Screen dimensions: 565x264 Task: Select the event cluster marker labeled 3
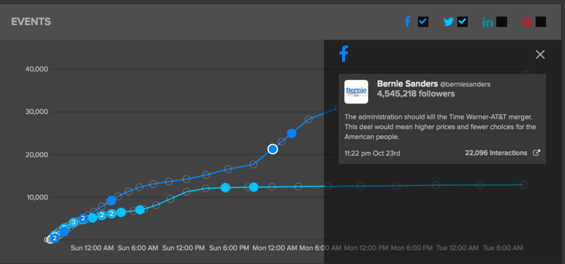(x=73, y=223)
